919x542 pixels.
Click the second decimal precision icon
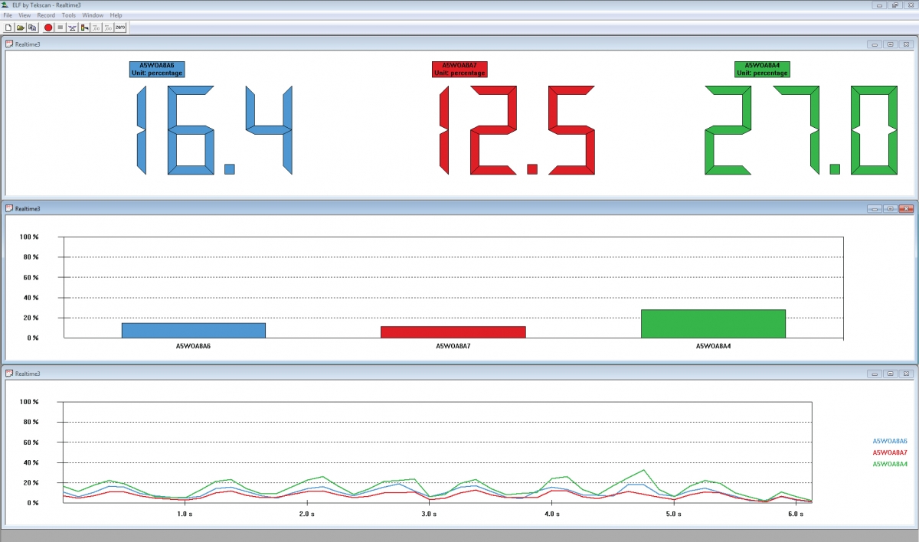pyautogui.click(x=107, y=27)
